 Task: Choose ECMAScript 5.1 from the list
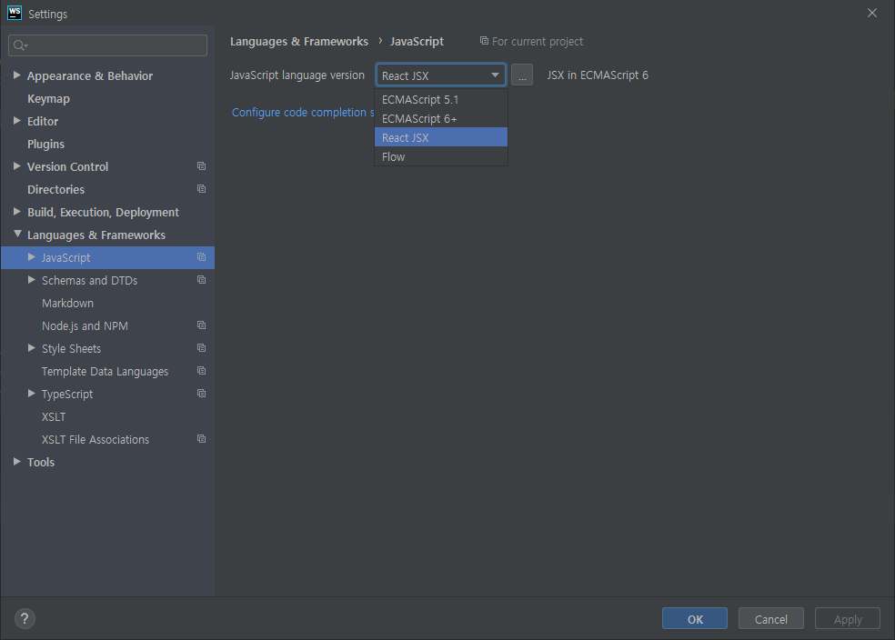click(x=440, y=99)
